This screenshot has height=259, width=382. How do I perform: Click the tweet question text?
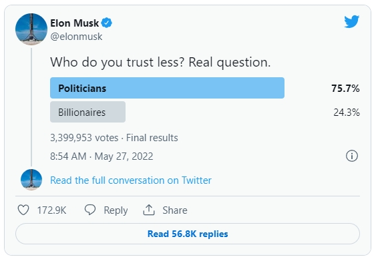pos(160,62)
